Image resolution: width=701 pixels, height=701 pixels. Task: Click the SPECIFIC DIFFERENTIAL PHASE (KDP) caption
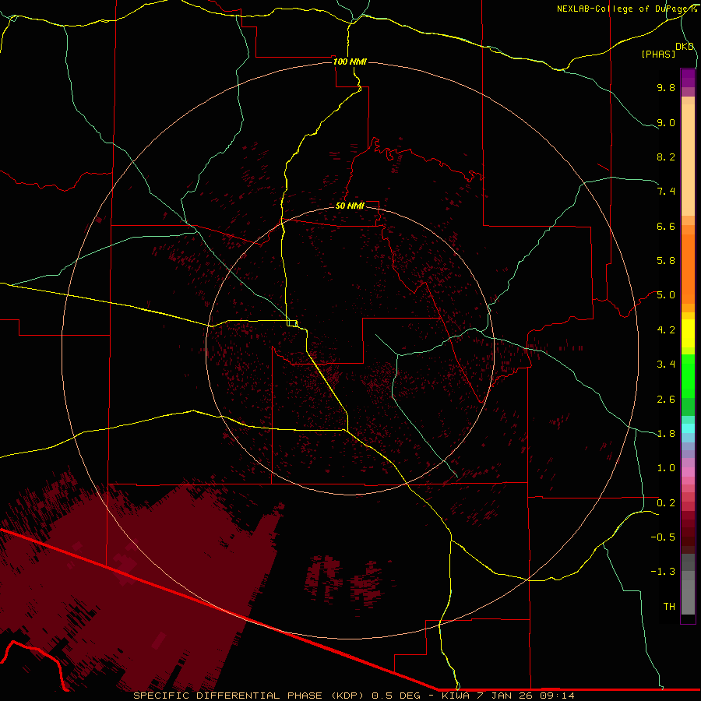tap(248, 696)
